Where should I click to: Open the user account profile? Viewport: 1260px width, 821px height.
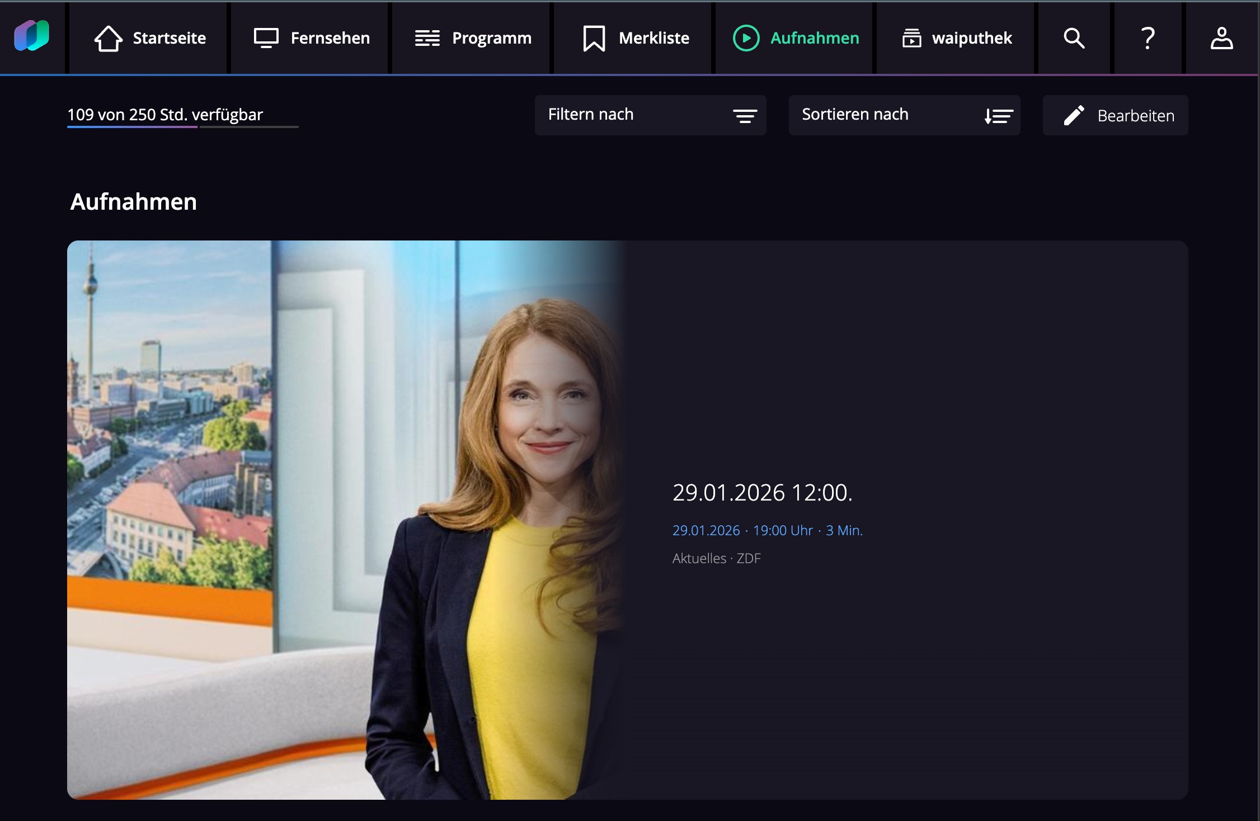click(1222, 38)
